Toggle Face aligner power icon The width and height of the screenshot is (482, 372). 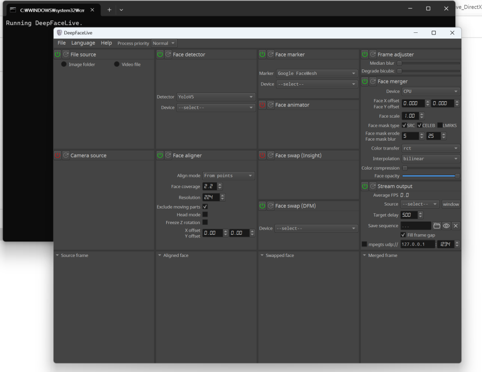click(160, 155)
